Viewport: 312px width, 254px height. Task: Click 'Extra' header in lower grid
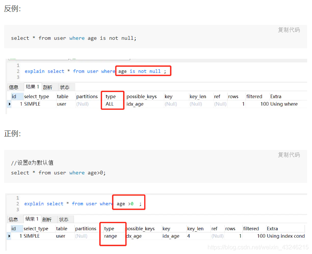272,228
